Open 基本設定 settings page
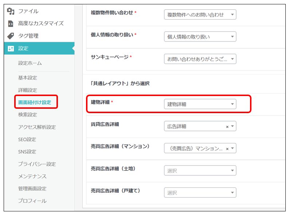This screenshot has height=215, width=289. 27,78
